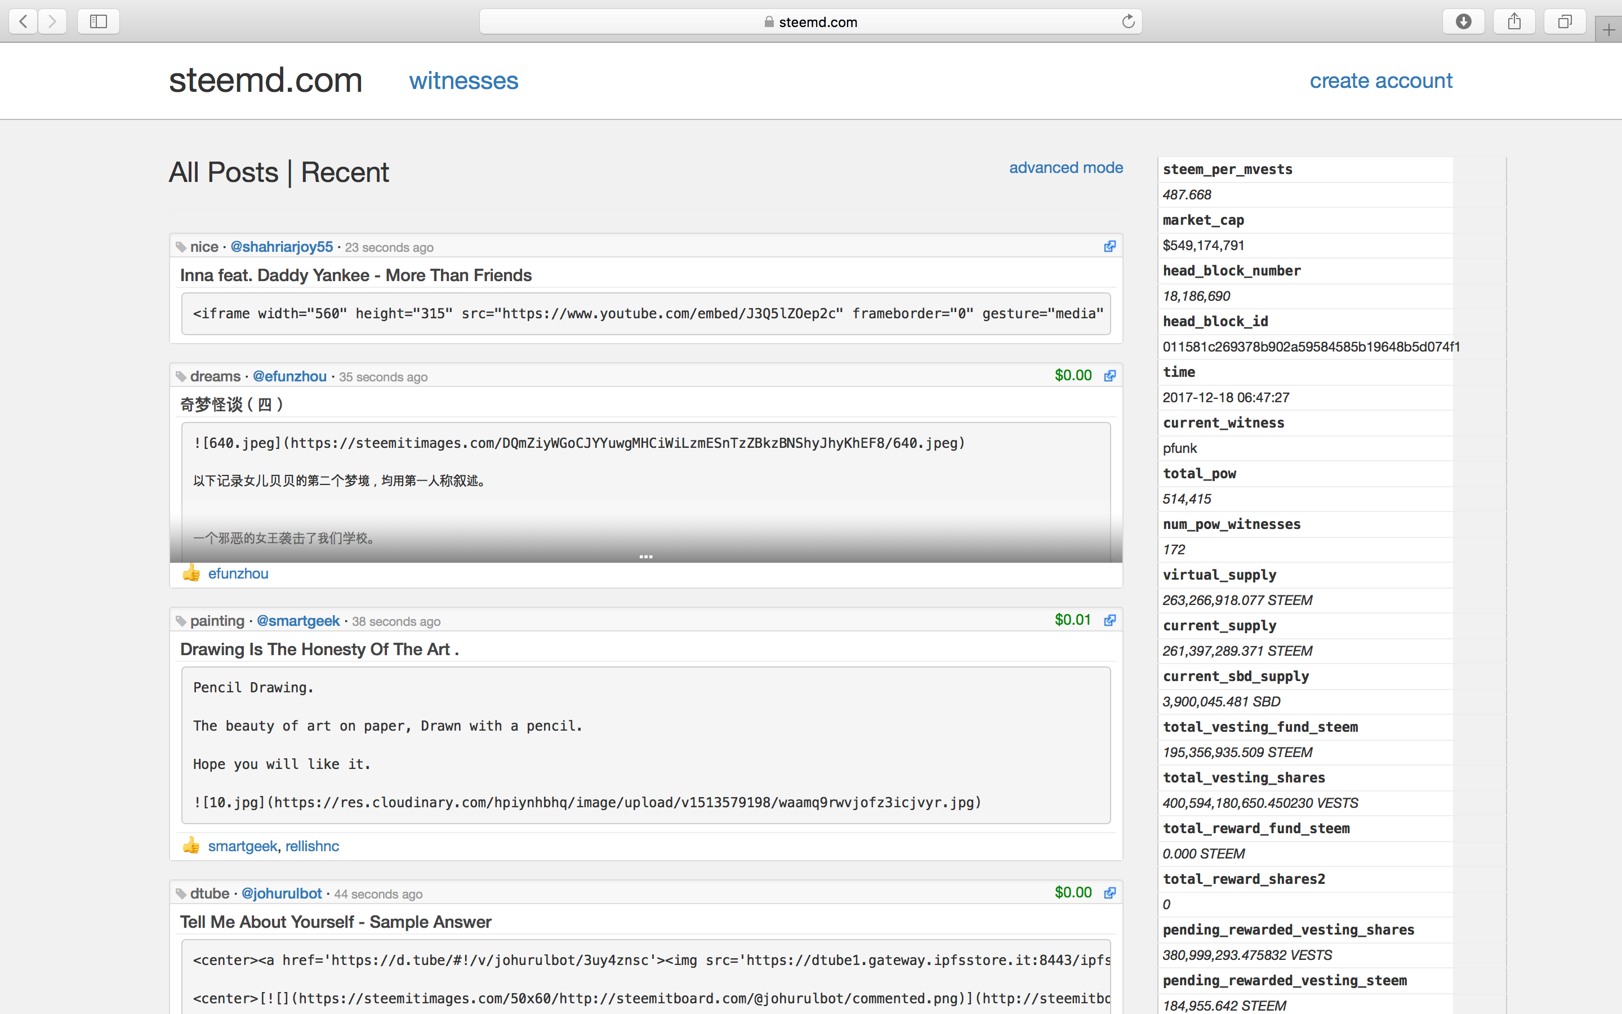Click current_witness value pfunk
Viewport: 1622px width, 1014px height.
[x=1180, y=448]
